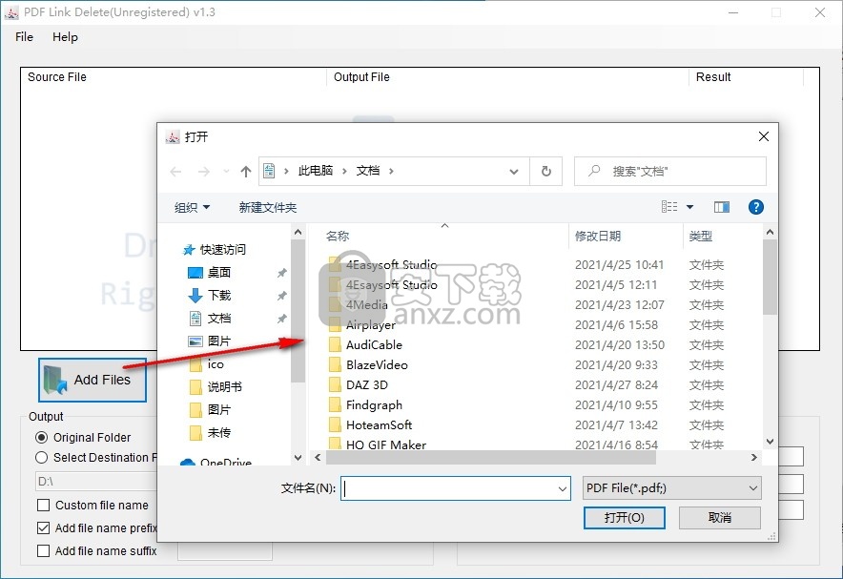
Task: Open the Help menu
Action: tap(65, 37)
